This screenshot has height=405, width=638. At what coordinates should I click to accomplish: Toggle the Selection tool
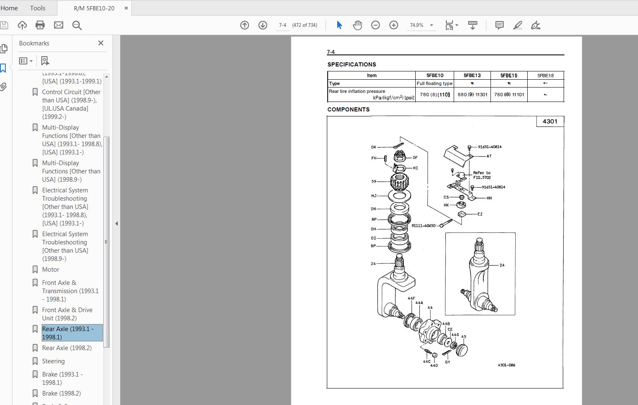(x=339, y=25)
